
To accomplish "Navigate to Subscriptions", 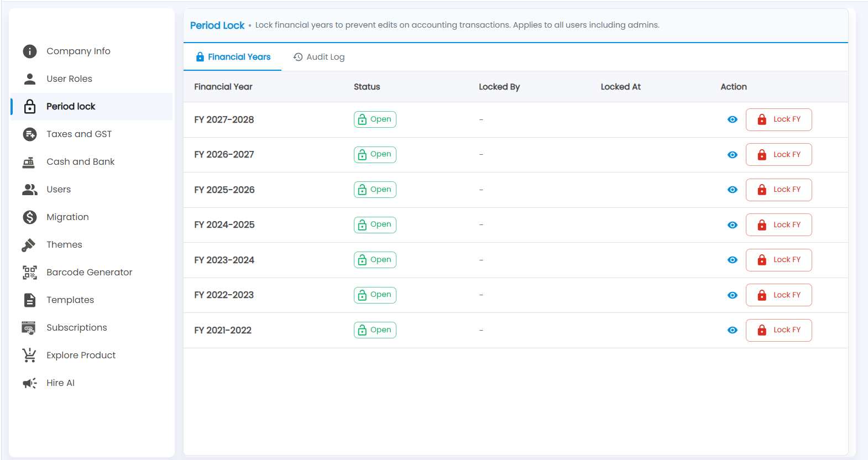I will click(x=92, y=328).
